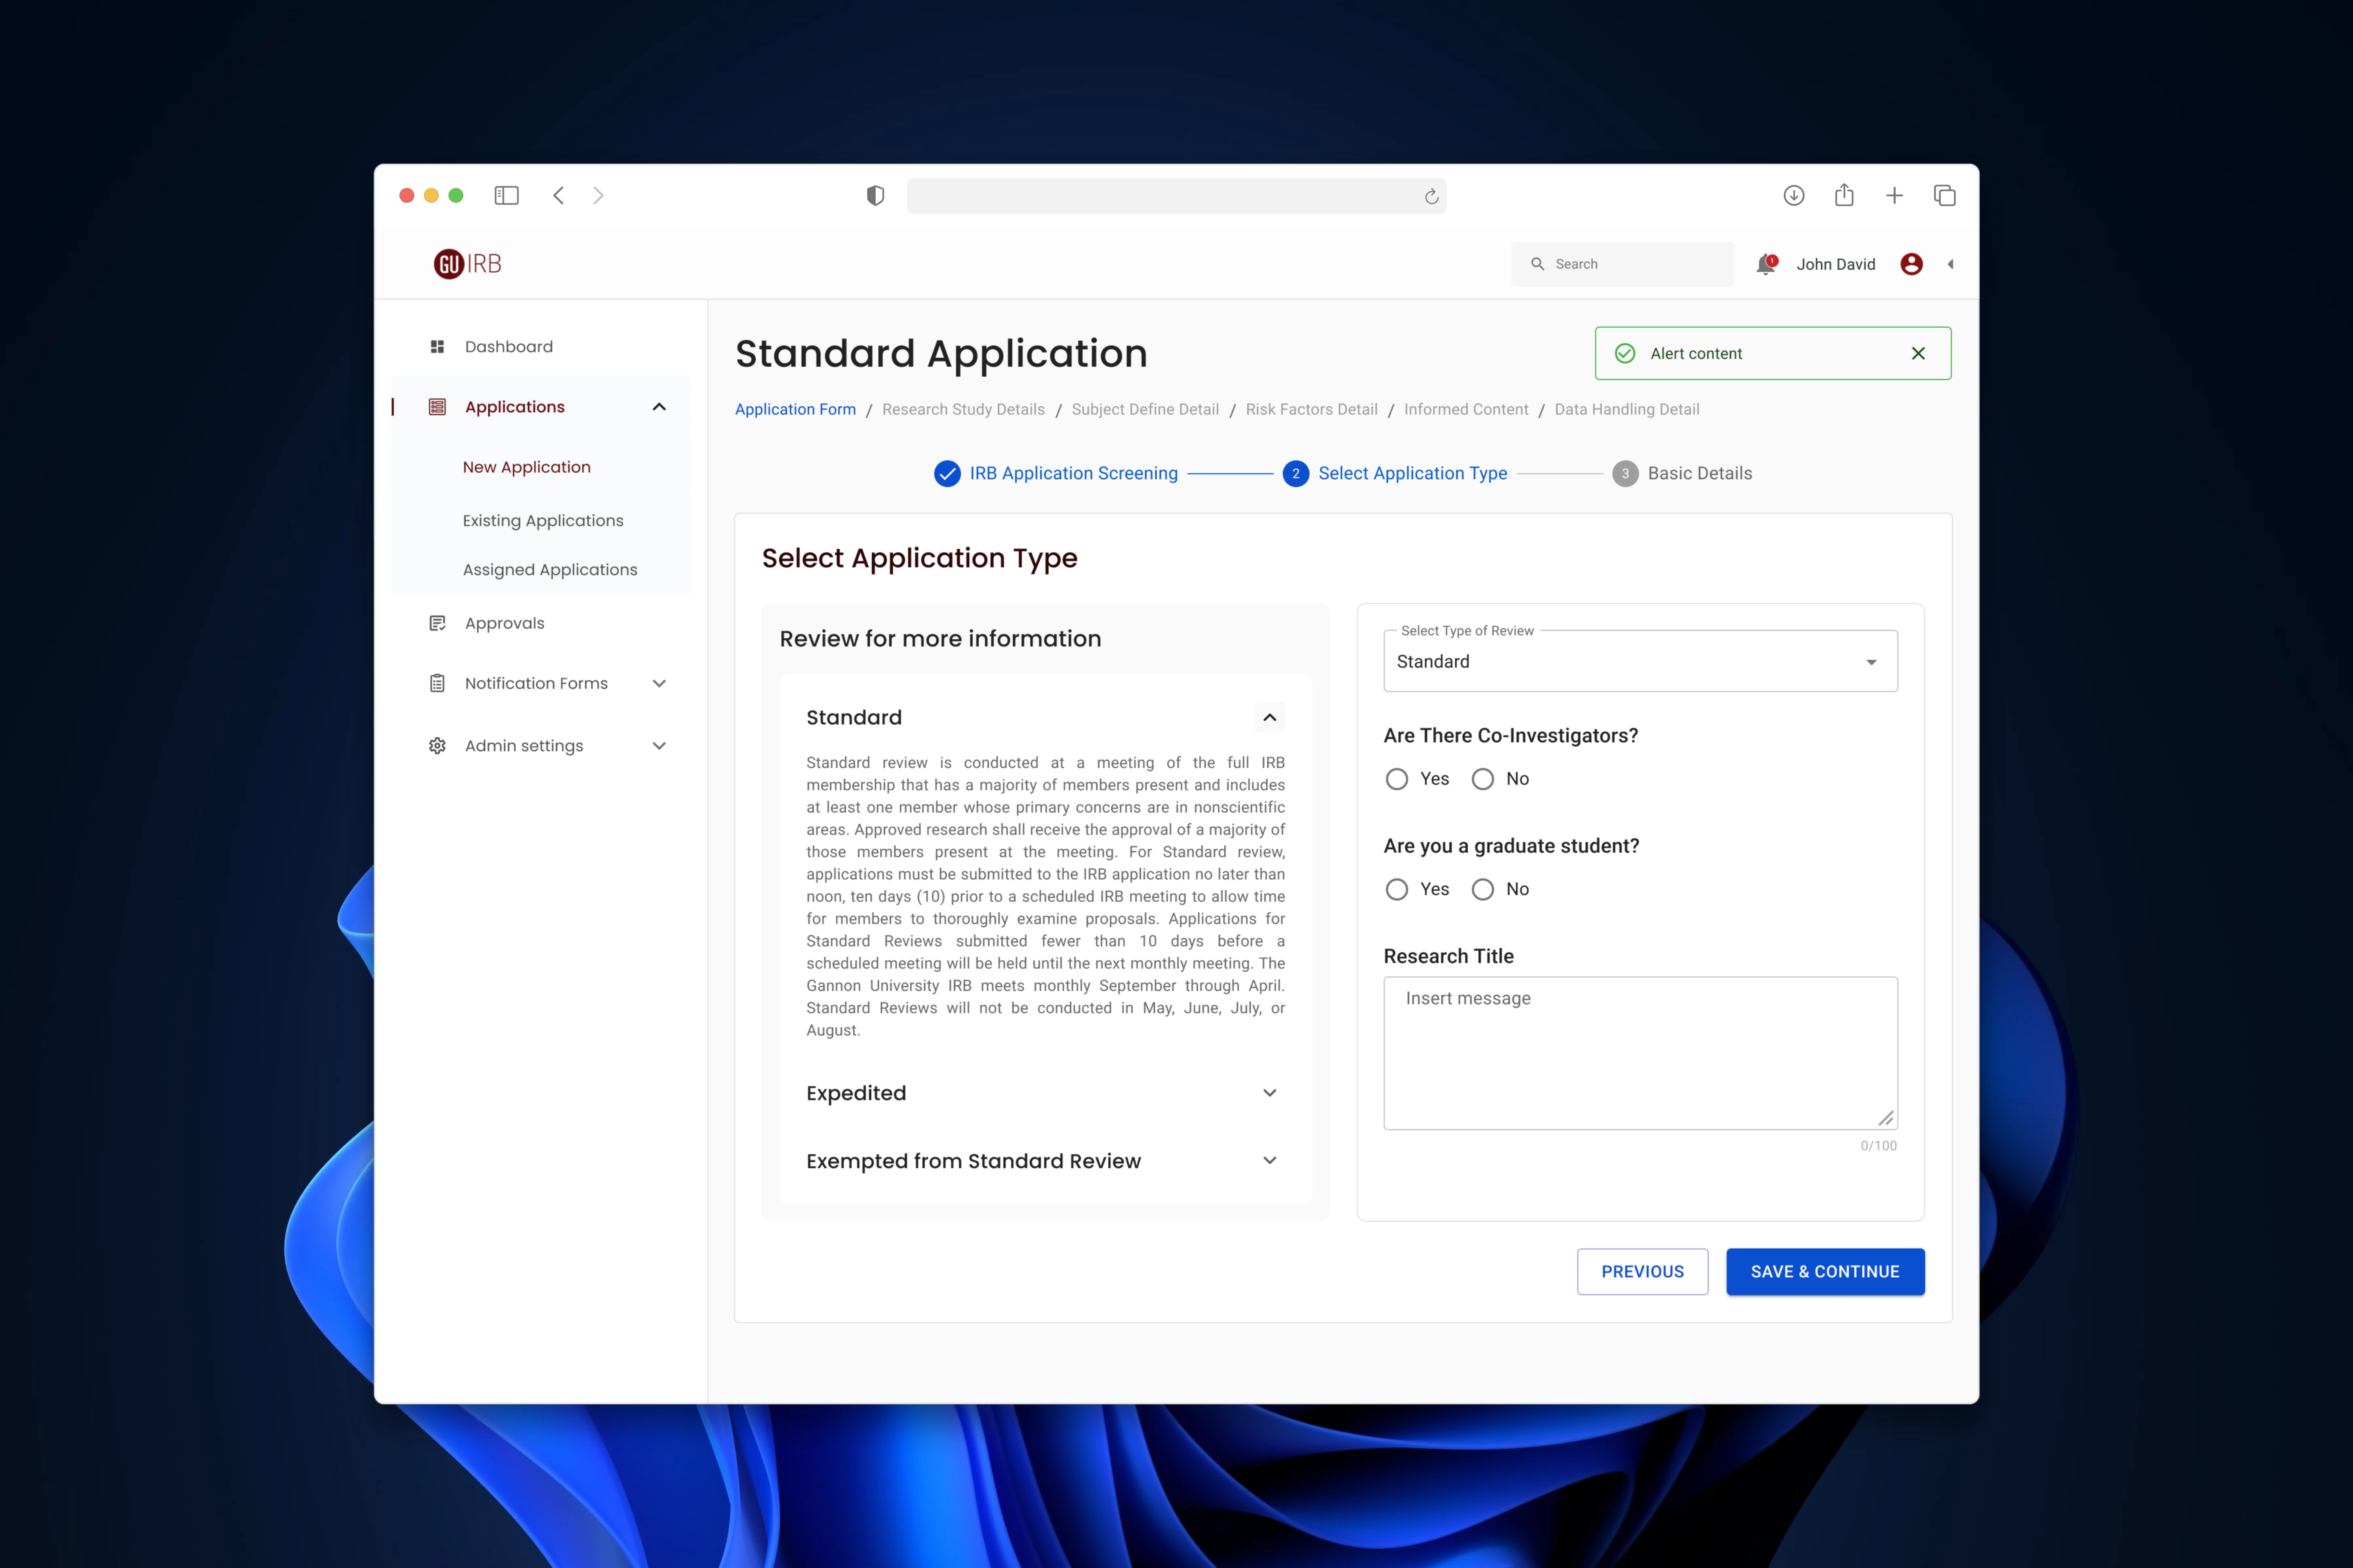Select Yes for Co-Investigators
The height and width of the screenshot is (1568, 2353).
[x=1397, y=779]
